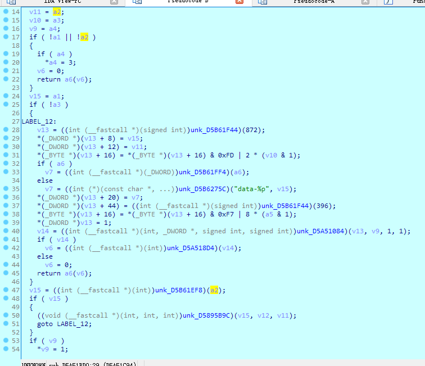This screenshot has height=366, width=425.
Task: Jump to unk_D5B6275C on line 35
Action: pos(202,189)
